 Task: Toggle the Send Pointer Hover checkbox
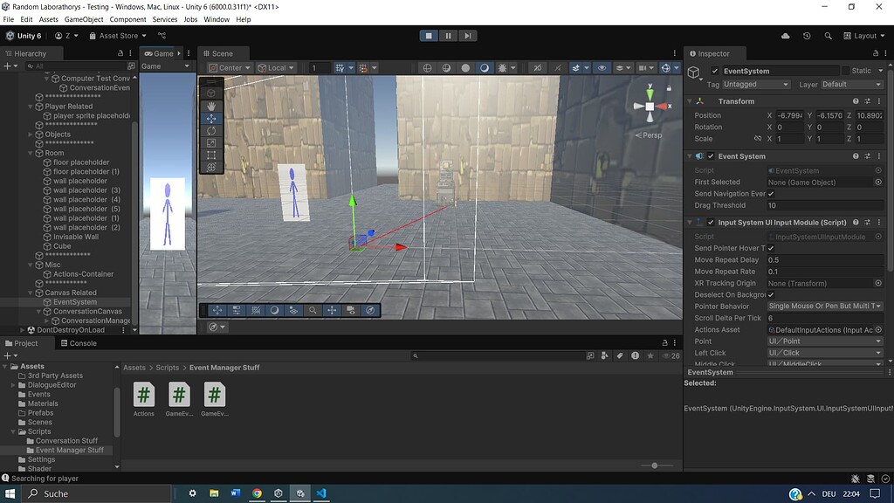coord(772,248)
